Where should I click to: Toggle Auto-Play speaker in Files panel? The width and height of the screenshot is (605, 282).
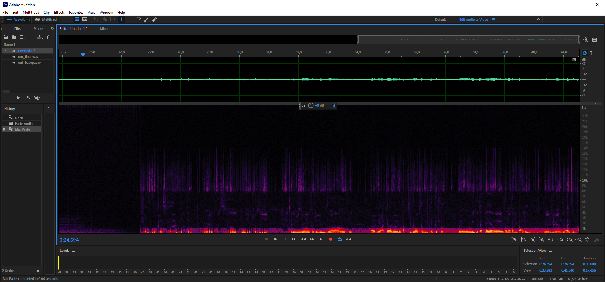pos(37,98)
